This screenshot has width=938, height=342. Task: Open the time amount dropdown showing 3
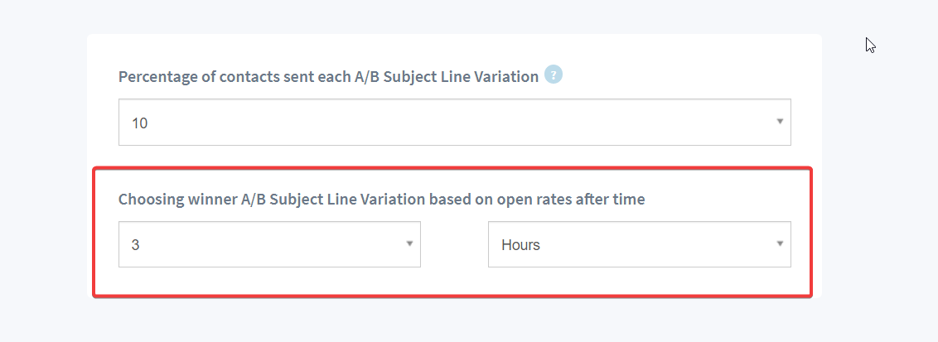[269, 244]
